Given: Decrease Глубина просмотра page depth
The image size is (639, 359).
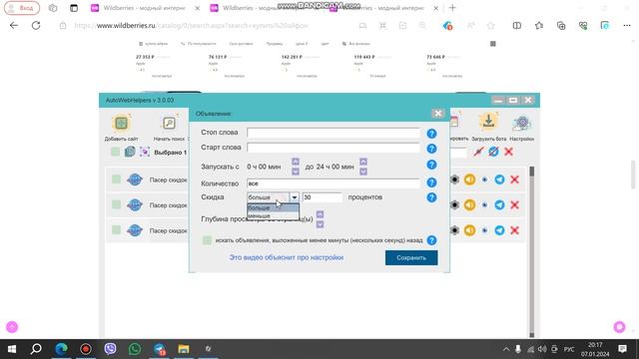Looking at the screenshot, I should (319, 224).
